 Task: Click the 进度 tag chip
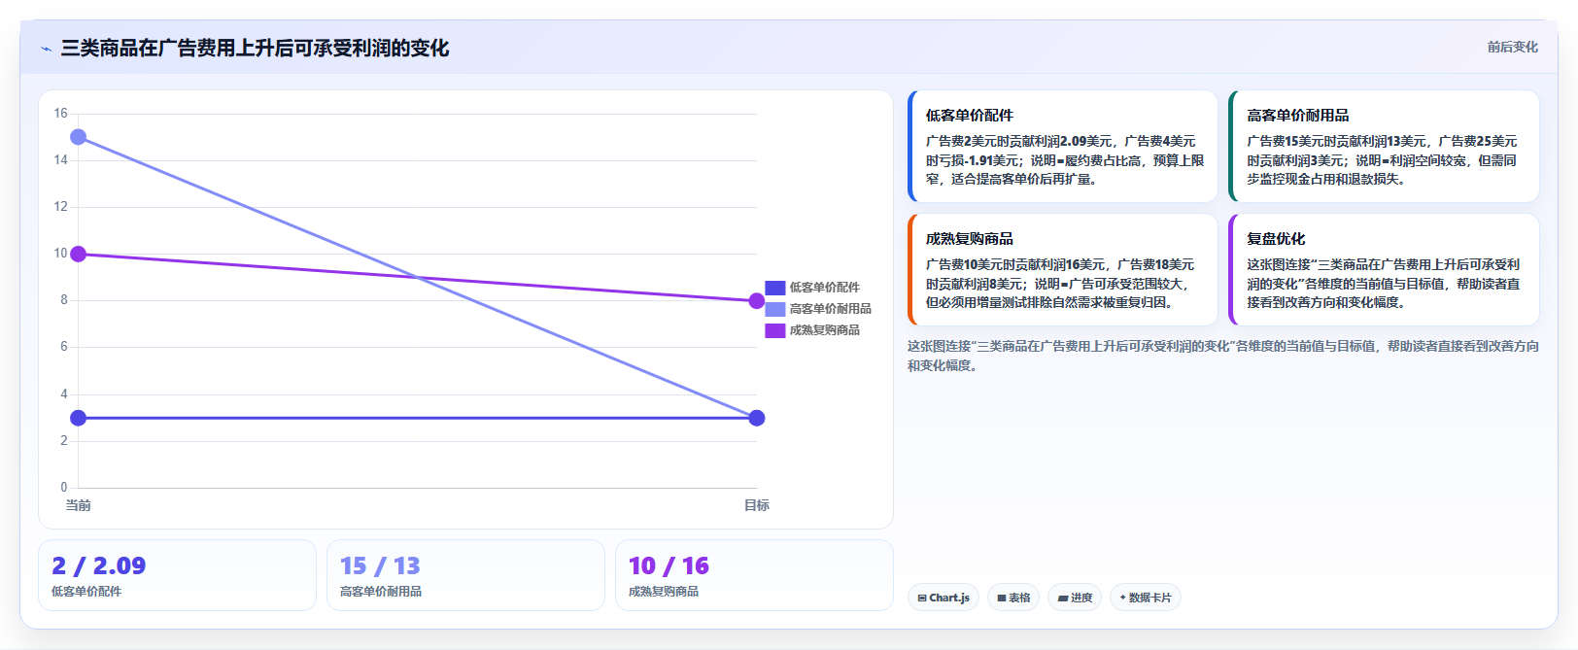pos(1075,598)
